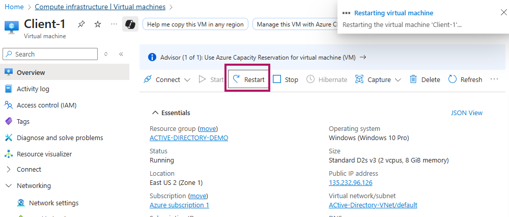Viewport: 509px width, 217px height.
Task: Follow the Advisor recommendation arrow
Action: (x=363, y=57)
